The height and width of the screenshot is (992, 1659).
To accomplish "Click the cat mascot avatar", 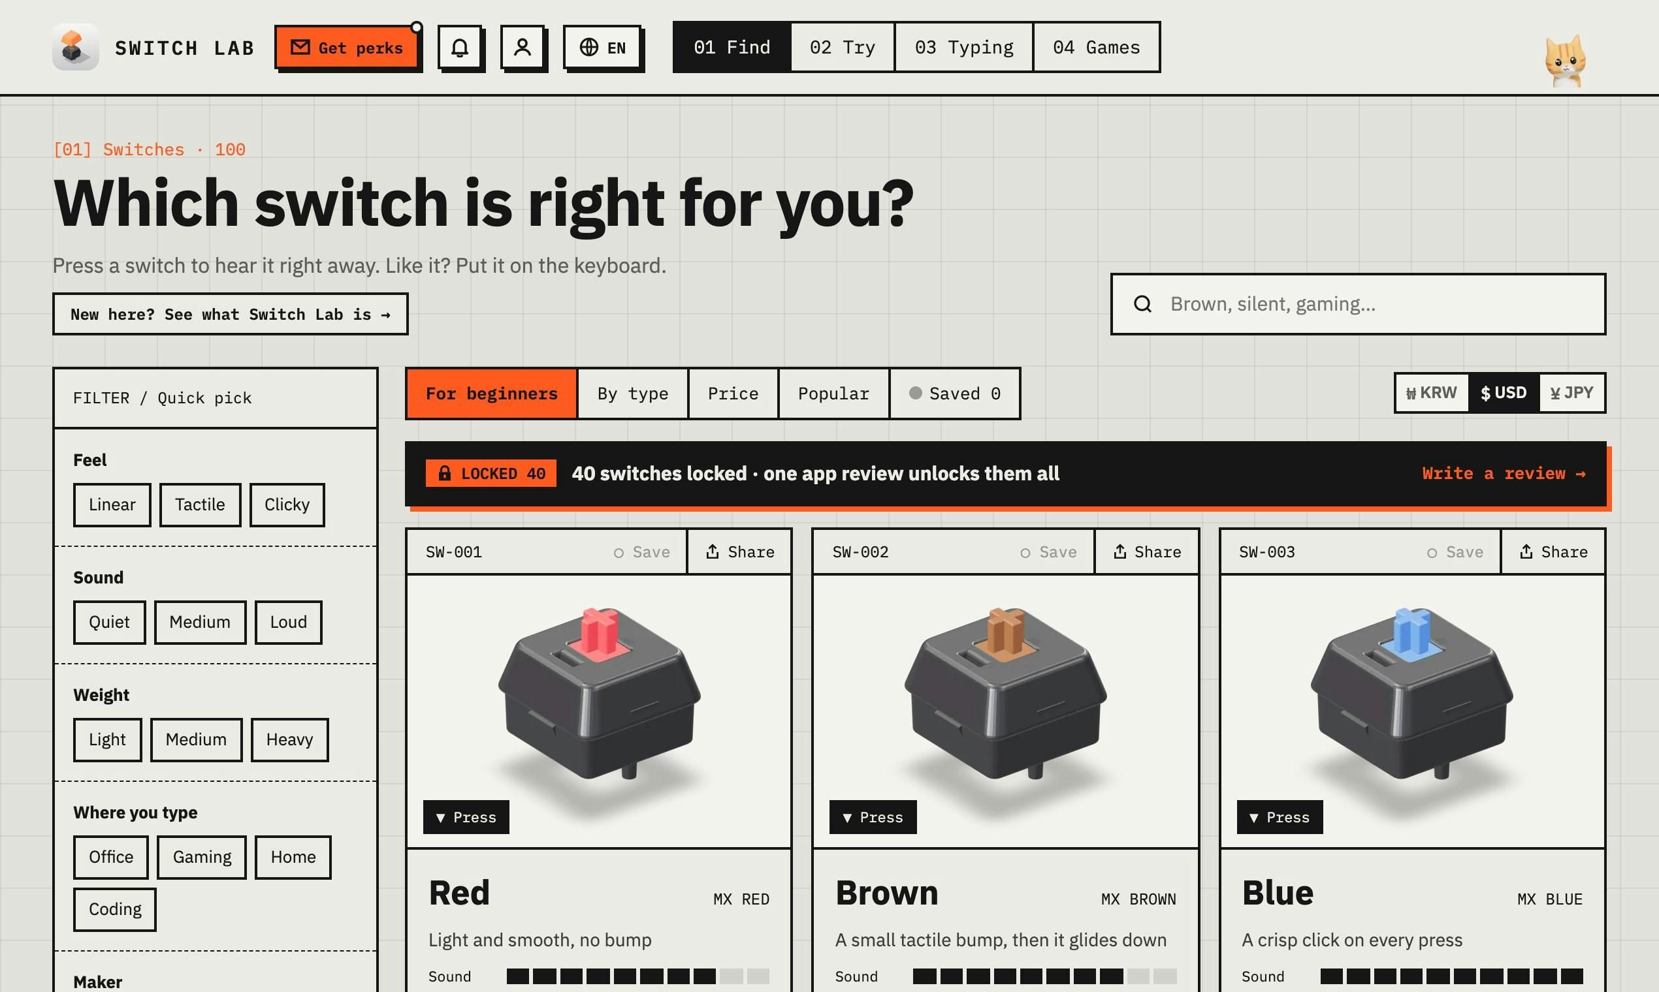I will (1566, 61).
